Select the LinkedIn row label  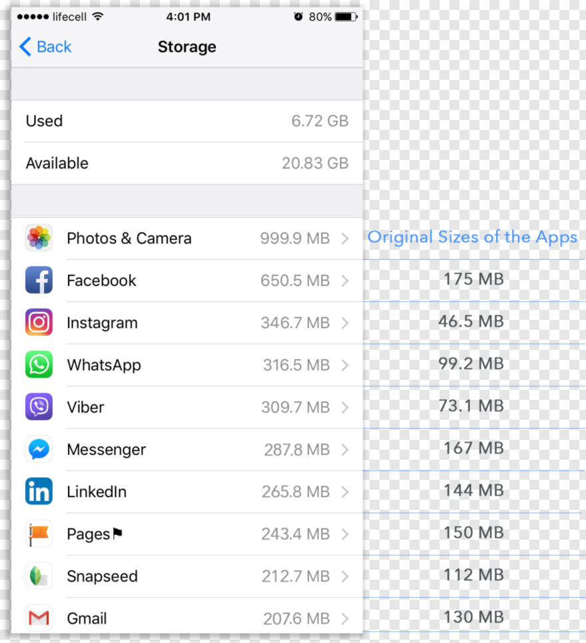[97, 492]
